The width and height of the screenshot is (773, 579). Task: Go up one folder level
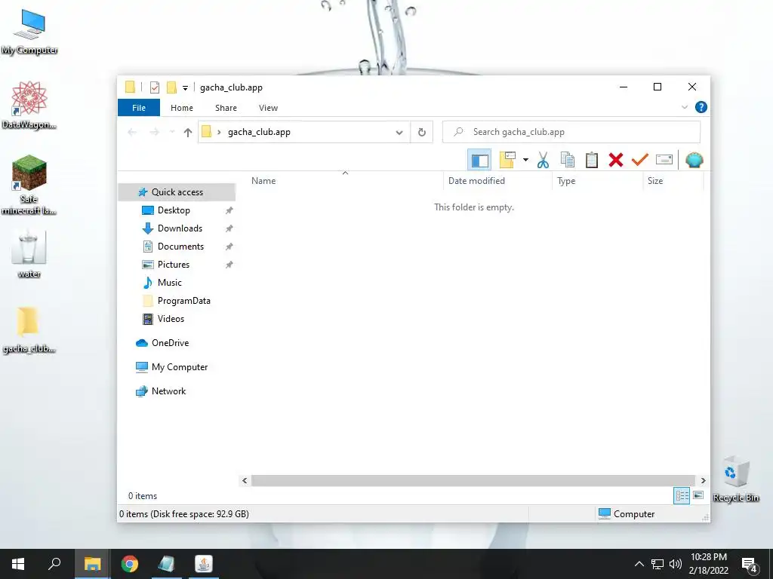188,132
